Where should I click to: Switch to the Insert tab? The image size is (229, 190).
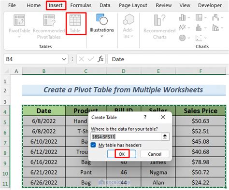(56, 5)
